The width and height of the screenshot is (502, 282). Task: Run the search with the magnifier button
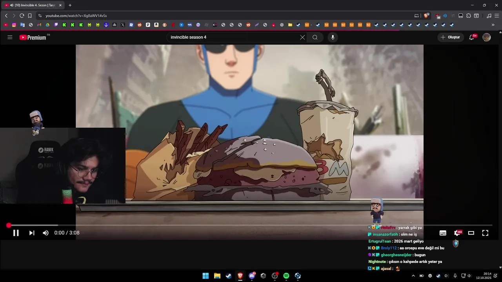(315, 37)
